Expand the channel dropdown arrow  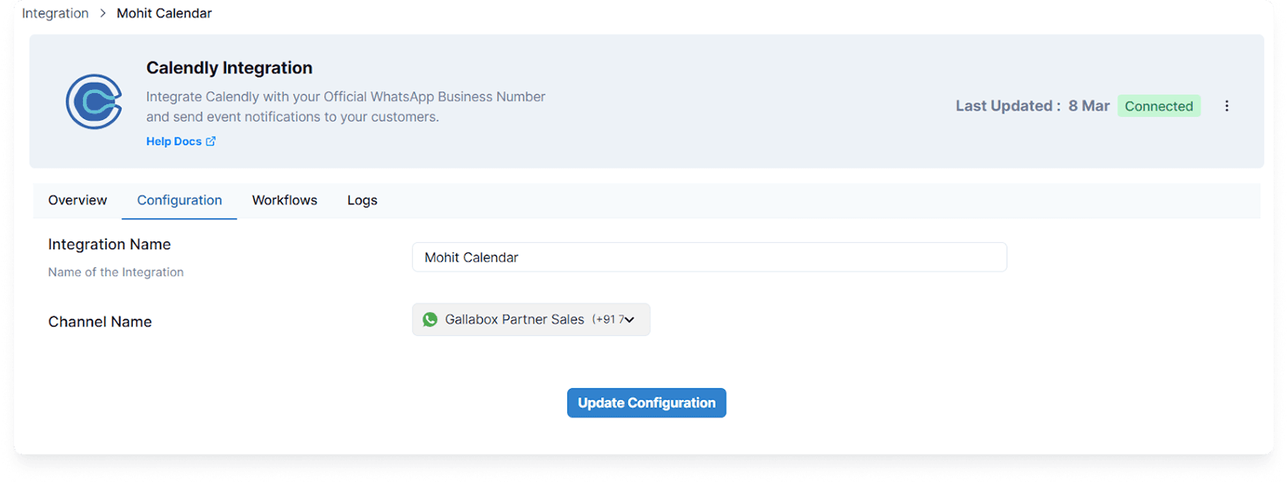tap(629, 320)
